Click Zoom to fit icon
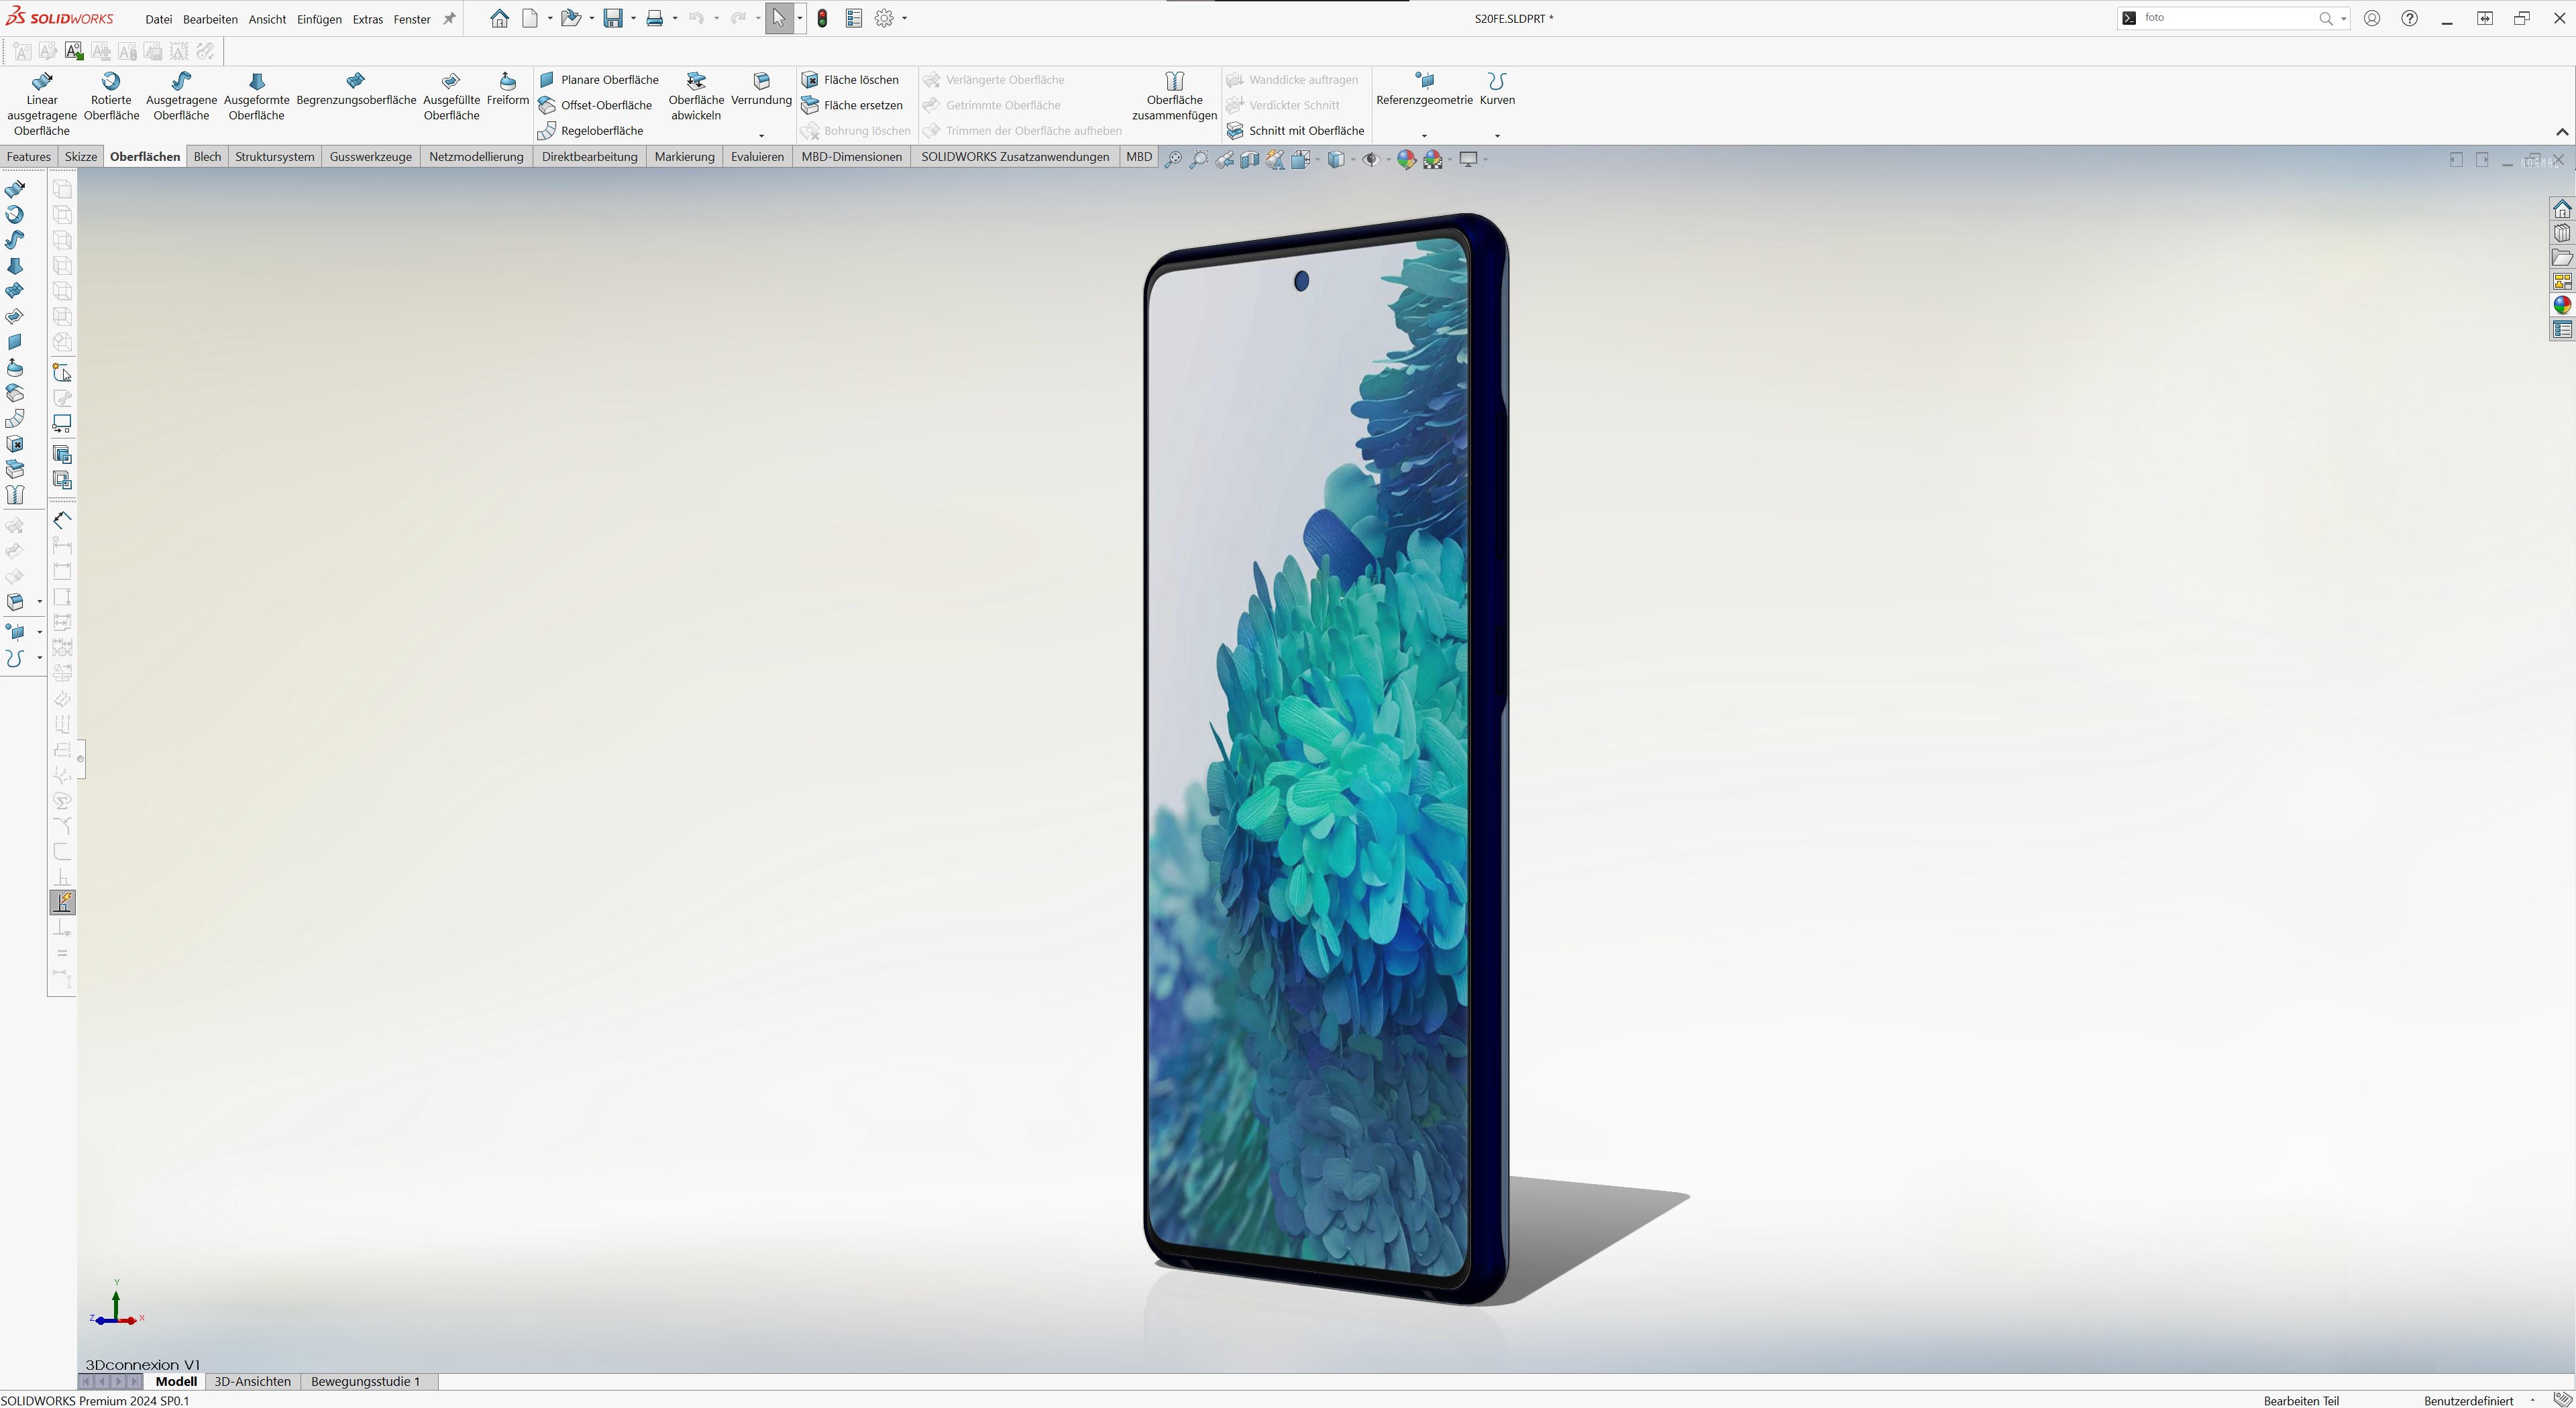Screen dimensions: 2576x1408 (1173, 160)
